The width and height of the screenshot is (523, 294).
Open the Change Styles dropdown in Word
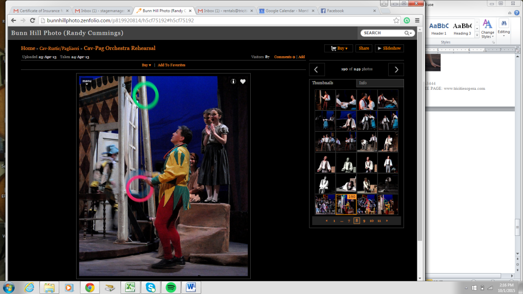[487, 29]
